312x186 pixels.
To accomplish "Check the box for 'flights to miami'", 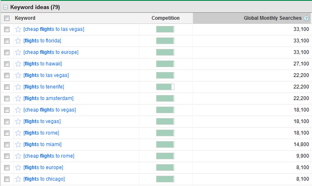I will tap(7, 144).
